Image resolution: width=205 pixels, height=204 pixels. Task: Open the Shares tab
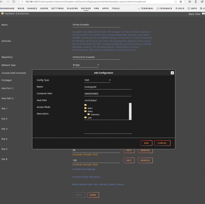(x=32, y=8)
